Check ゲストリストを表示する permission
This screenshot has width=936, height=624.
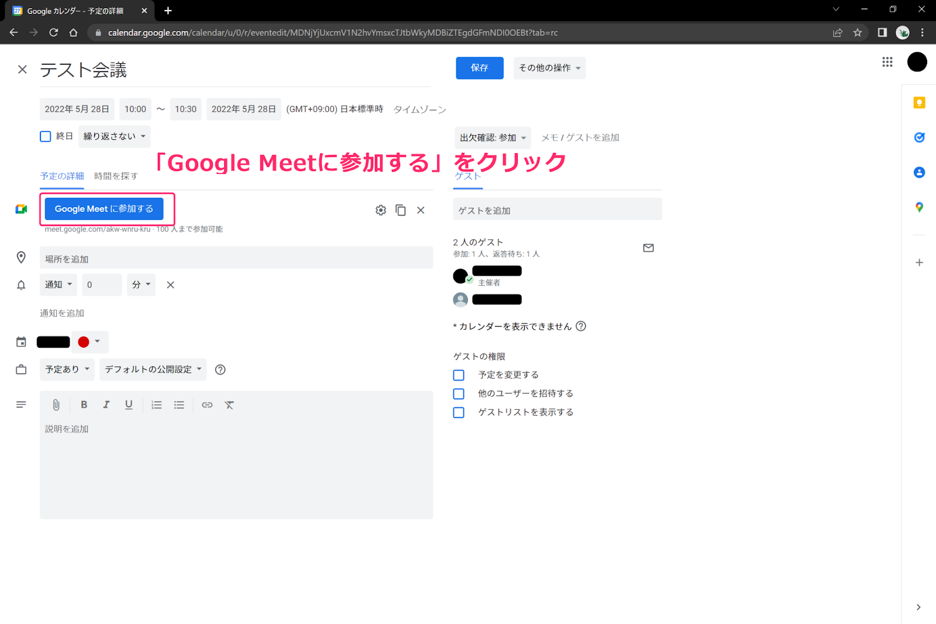459,413
